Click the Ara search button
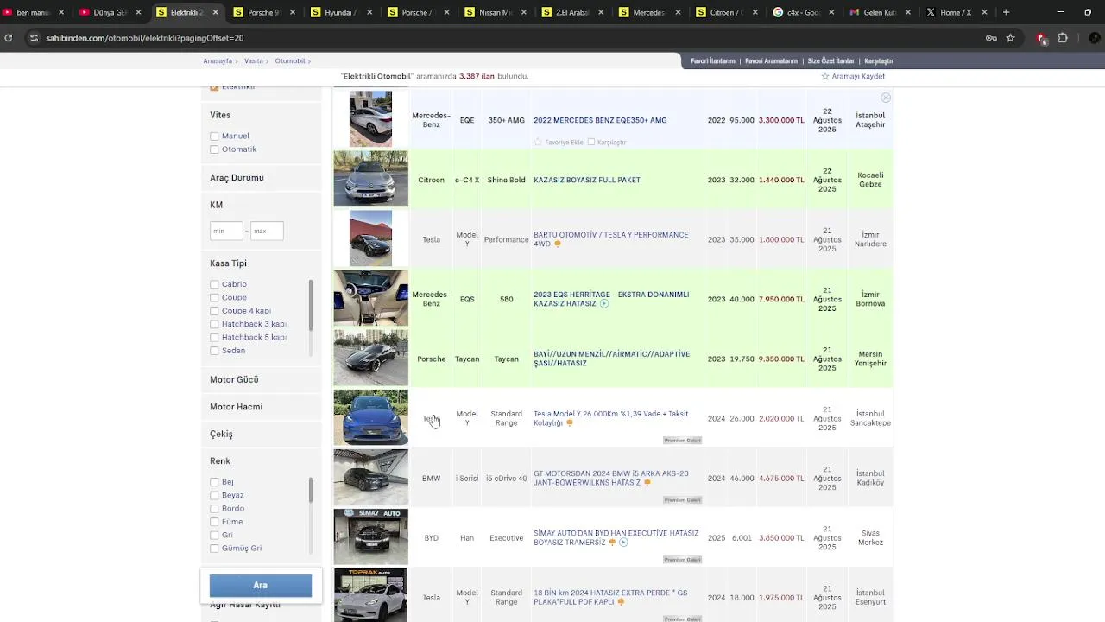This screenshot has height=622, width=1105. 260,585
